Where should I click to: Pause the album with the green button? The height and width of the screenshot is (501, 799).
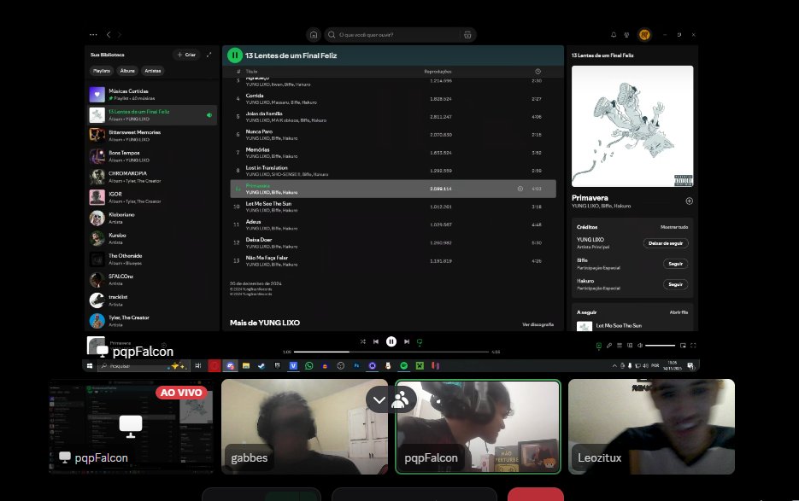coord(235,55)
